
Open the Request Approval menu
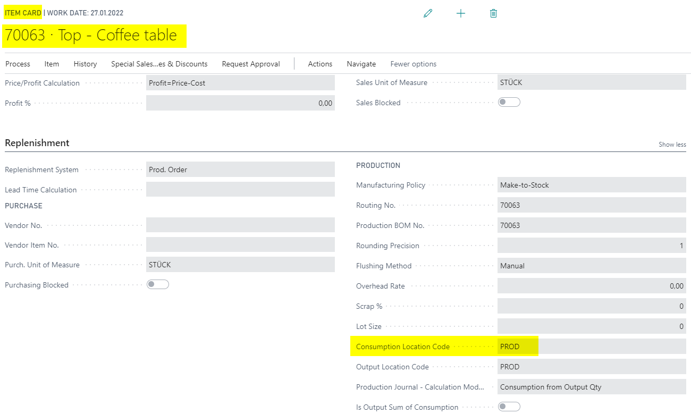pos(251,64)
